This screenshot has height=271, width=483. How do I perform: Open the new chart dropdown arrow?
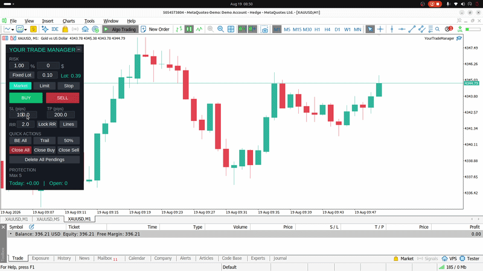[x=13, y=30]
